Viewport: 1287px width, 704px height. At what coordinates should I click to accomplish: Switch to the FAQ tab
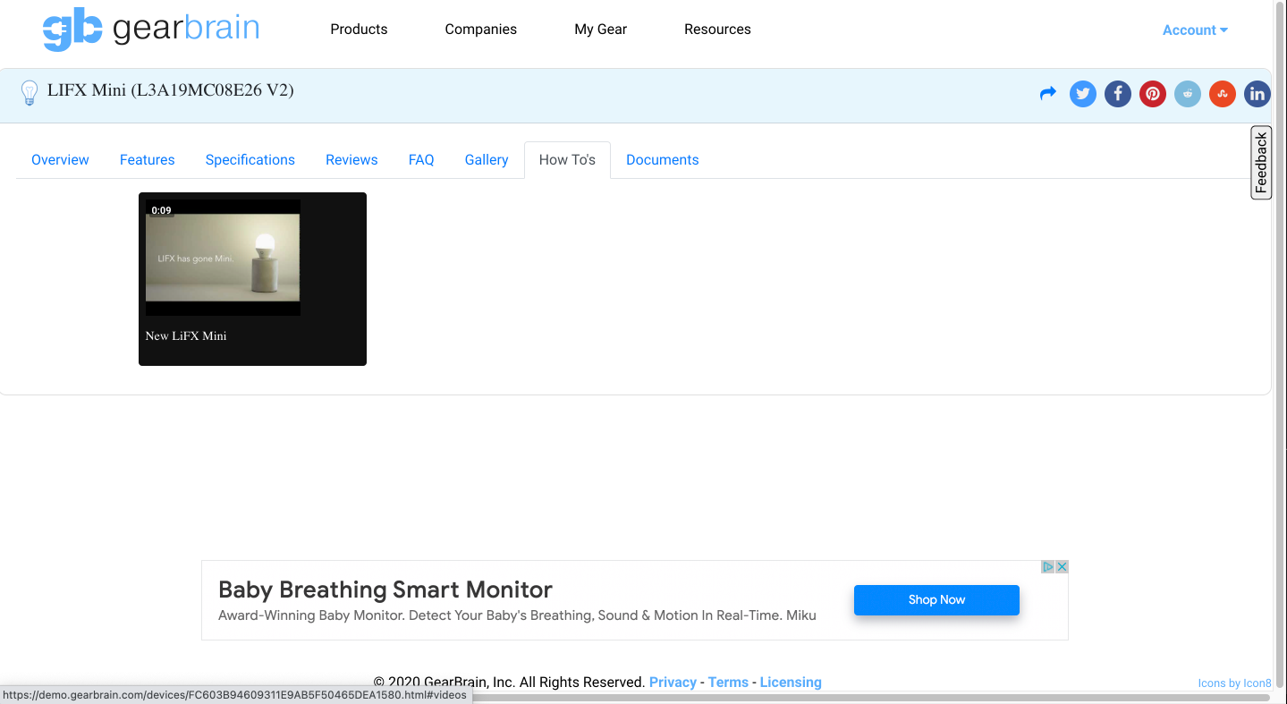click(421, 160)
